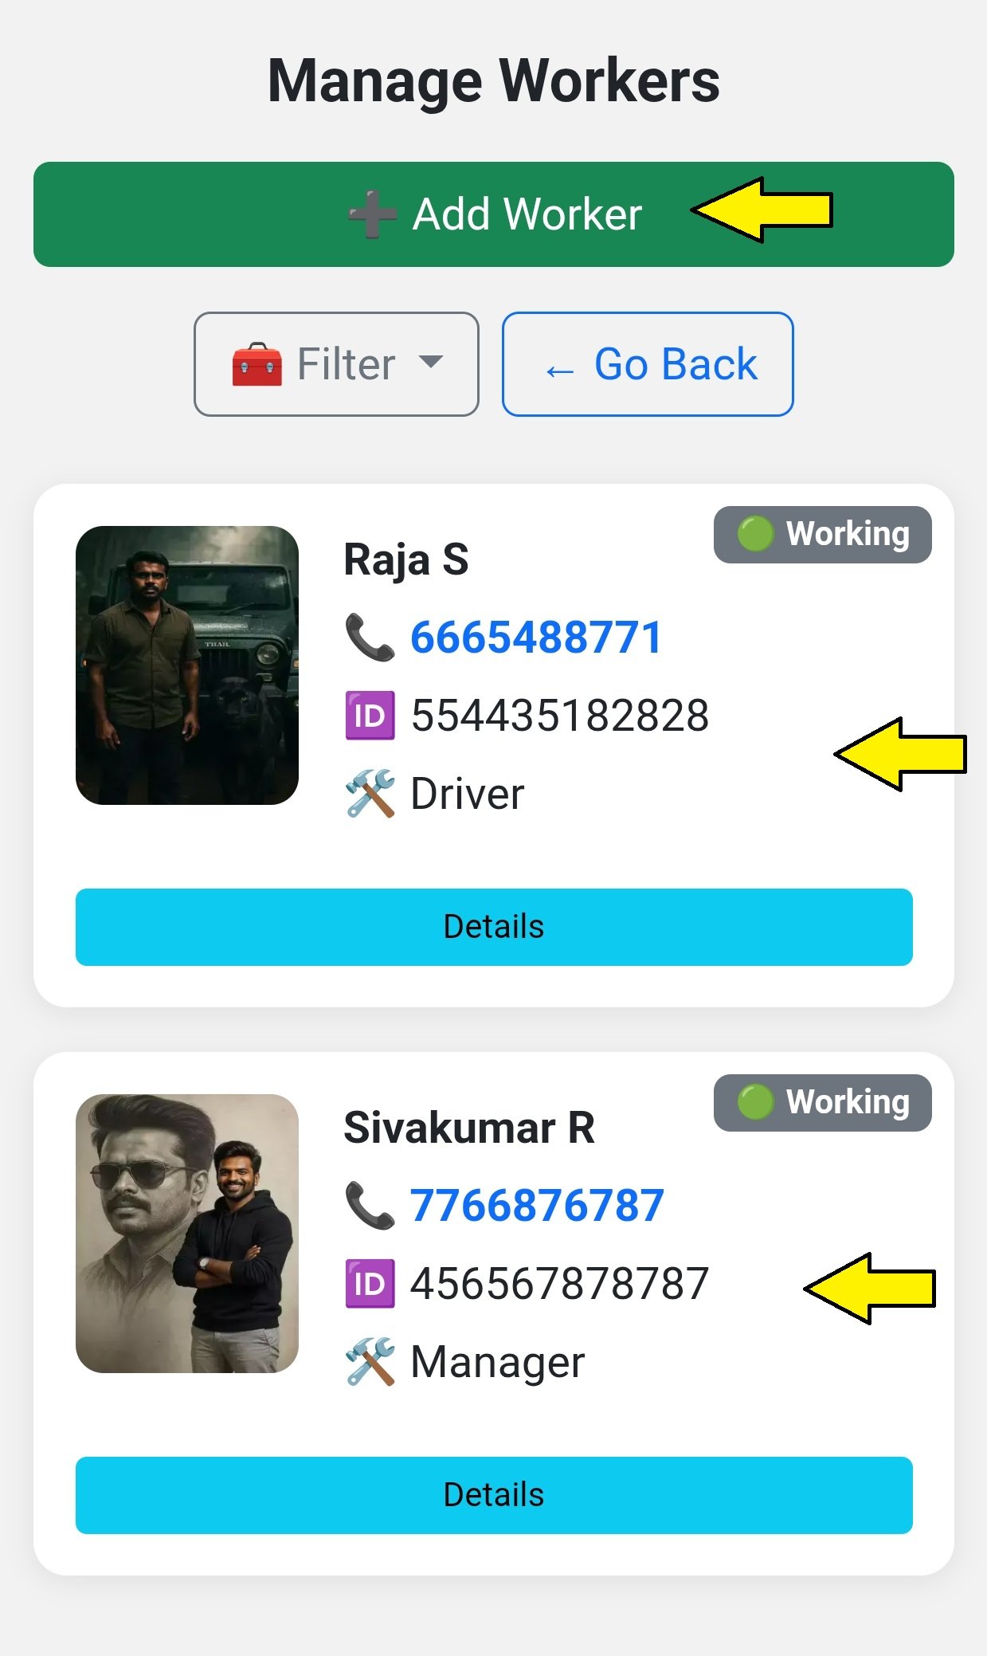Open the Filter dropdown
This screenshot has width=987, height=1656.
click(336, 364)
